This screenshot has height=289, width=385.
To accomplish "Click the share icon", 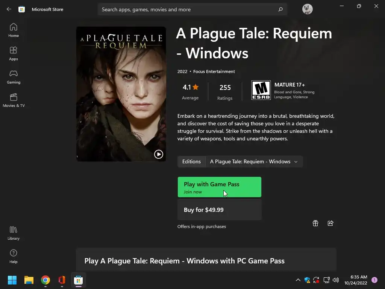I will click(330, 223).
